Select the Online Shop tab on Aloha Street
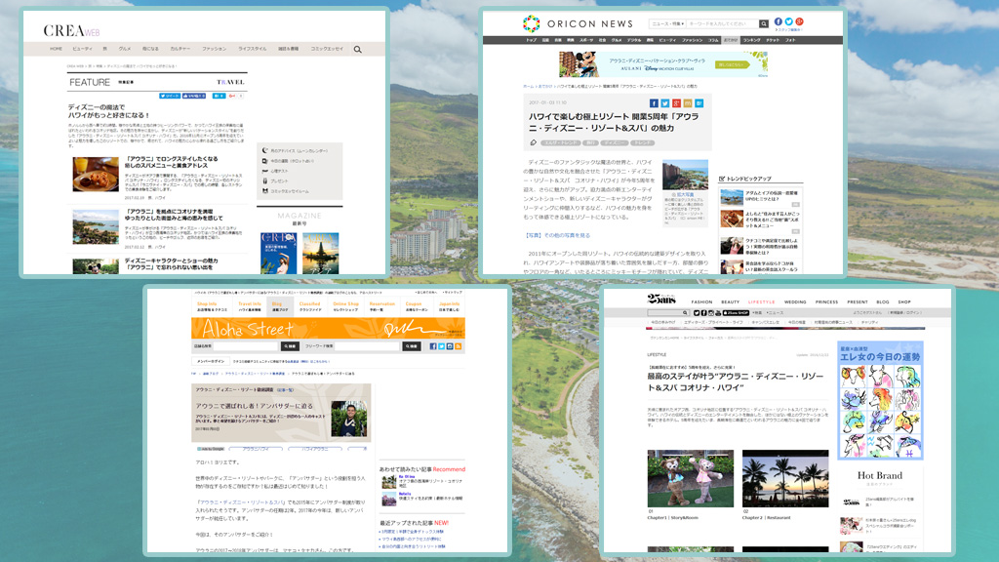The width and height of the screenshot is (999, 562). pos(346,306)
